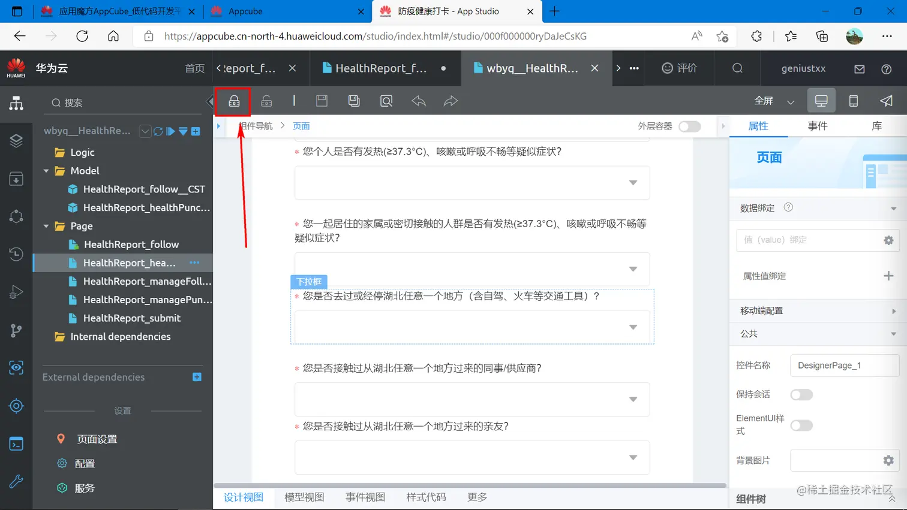Collapse the 数据绑定 section

(x=893, y=209)
